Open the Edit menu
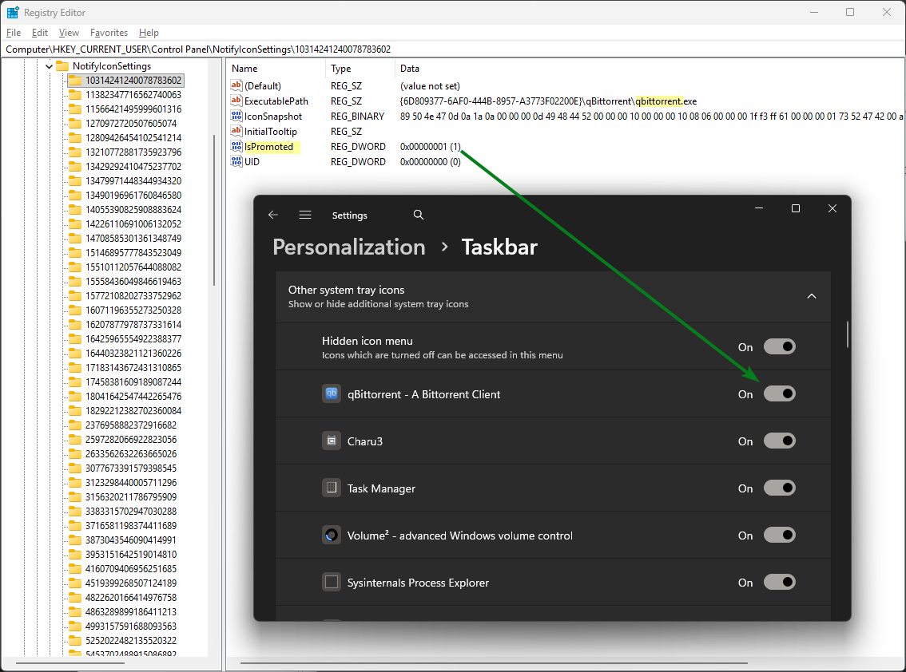Image resolution: width=906 pixels, height=672 pixels. click(x=39, y=33)
